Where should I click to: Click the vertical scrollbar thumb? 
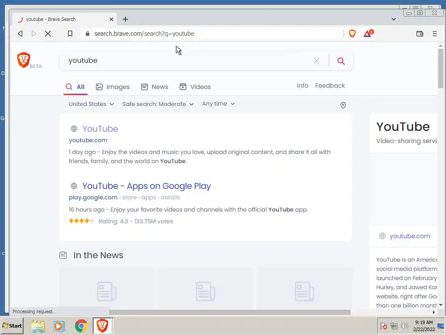pos(441,68)
